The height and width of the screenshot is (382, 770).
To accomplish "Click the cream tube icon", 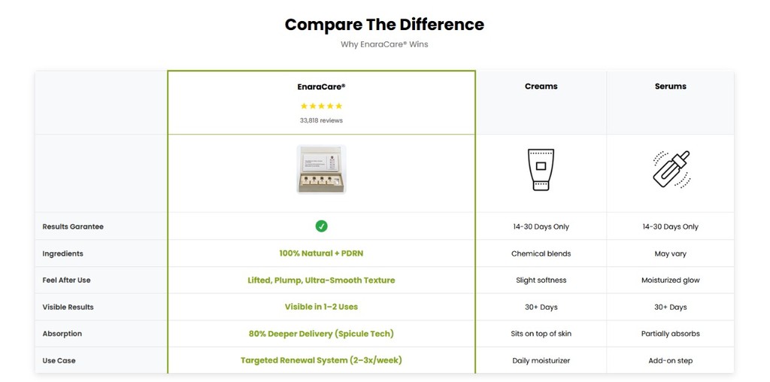I will (x=541, y=169).
